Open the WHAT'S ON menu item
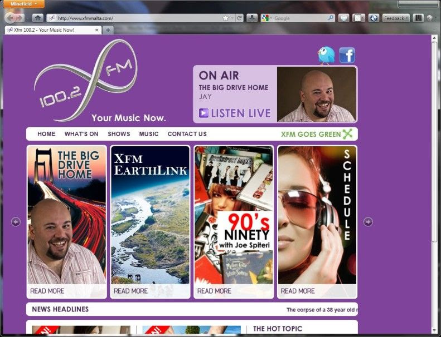The image size is (441, 337). pos(81,134)
